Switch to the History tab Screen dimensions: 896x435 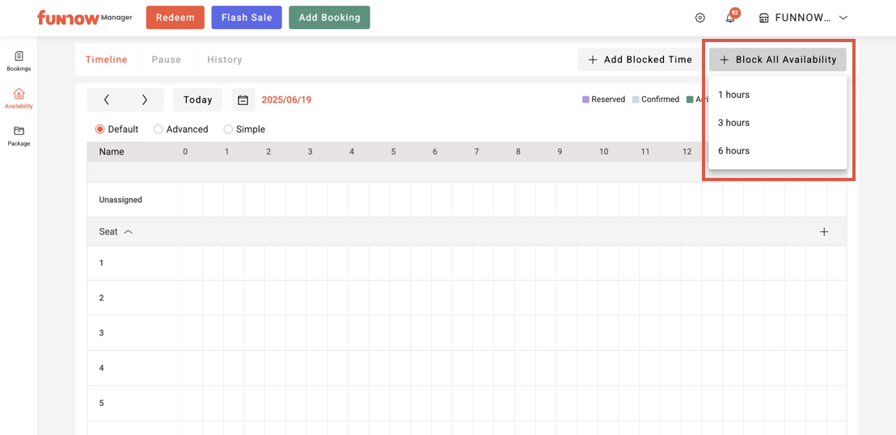[224, 60]
